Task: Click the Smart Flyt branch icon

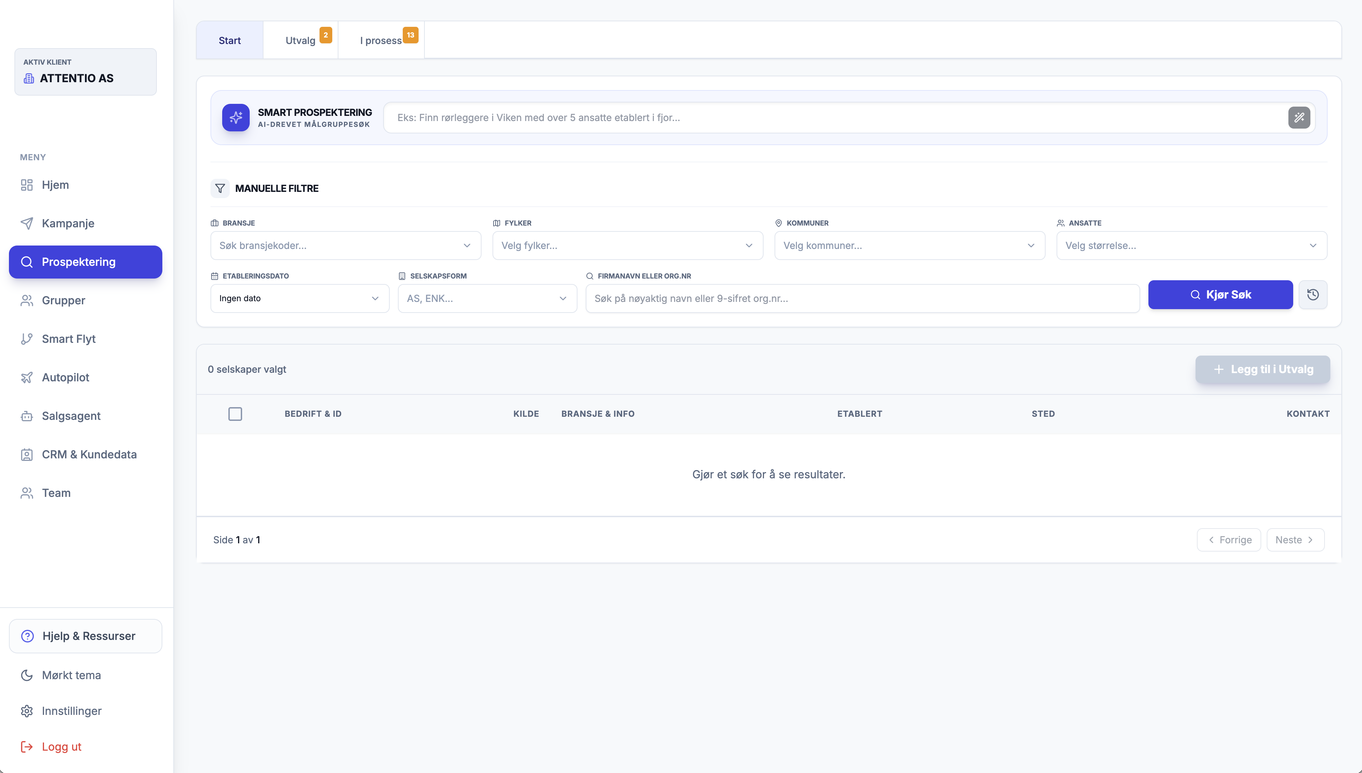Action: [28, 339]
